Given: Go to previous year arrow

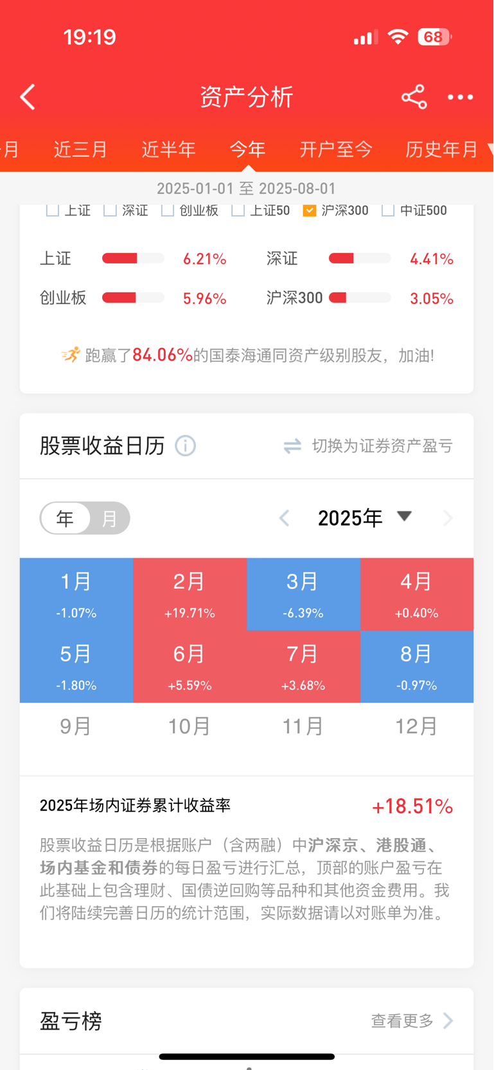Looking at the screenshot, I should tap(285, 518).
